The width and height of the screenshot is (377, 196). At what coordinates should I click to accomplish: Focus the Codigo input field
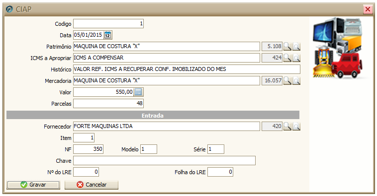[108, 23]
